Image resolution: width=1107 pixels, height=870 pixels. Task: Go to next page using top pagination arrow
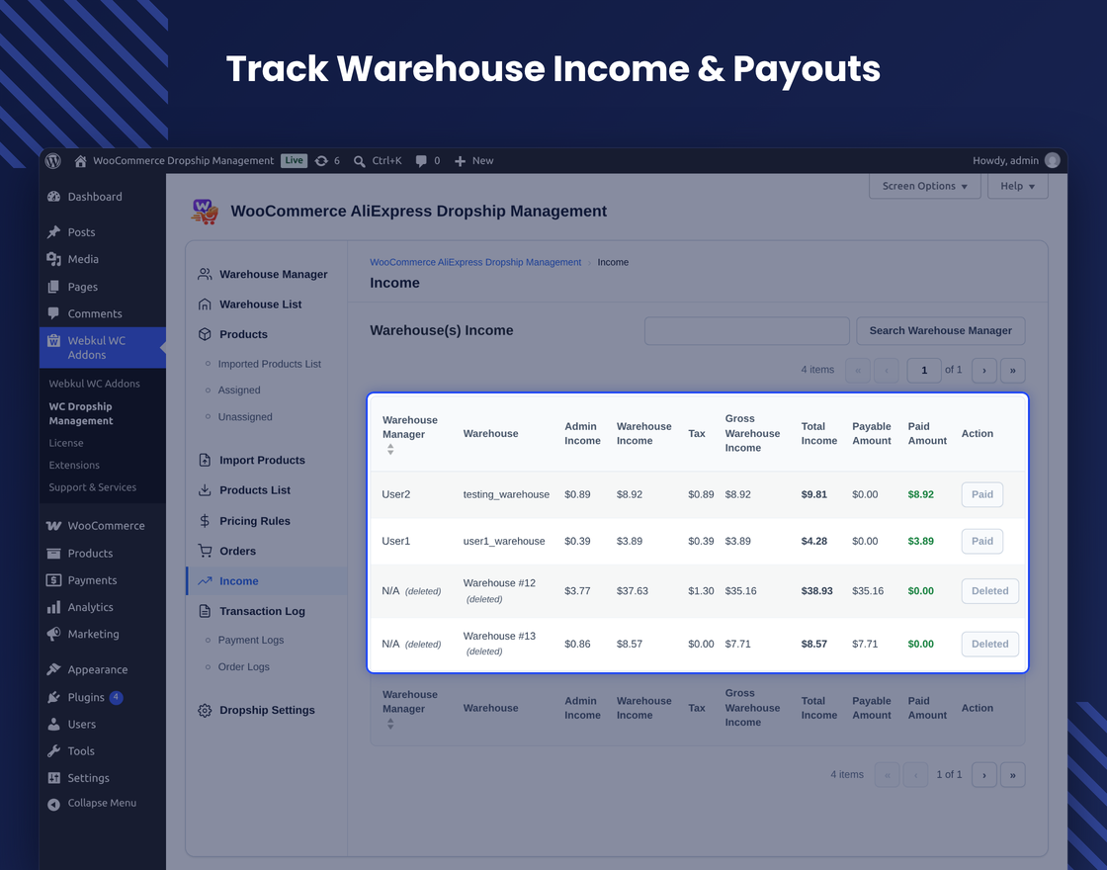point(984,370)
